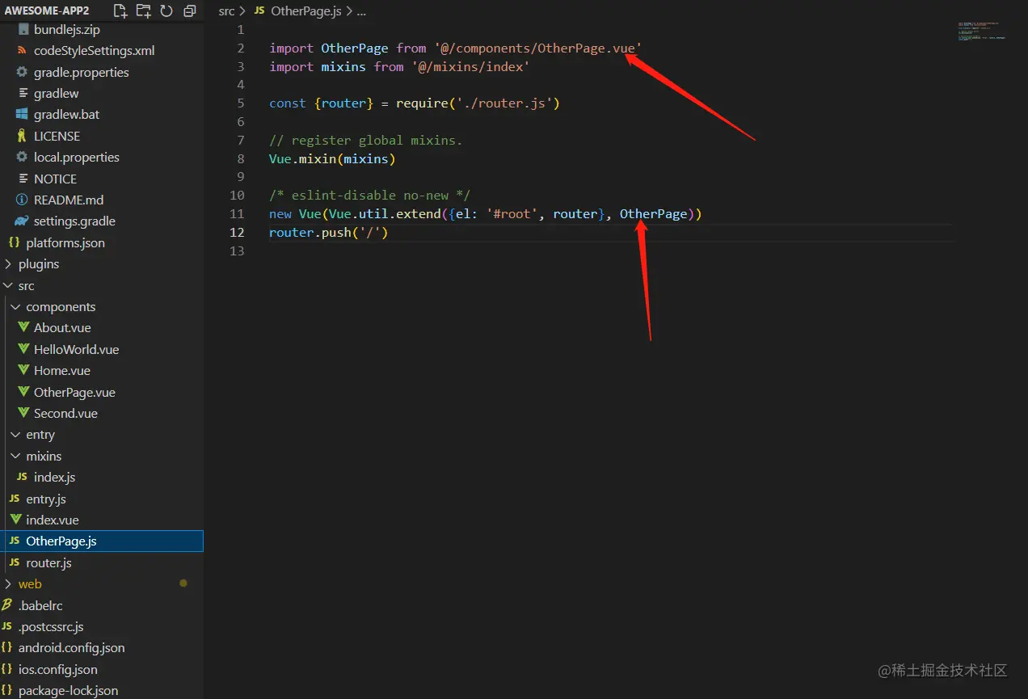
Task: Click the gear icon beside gradle.properties
Action: pos(23,72)
